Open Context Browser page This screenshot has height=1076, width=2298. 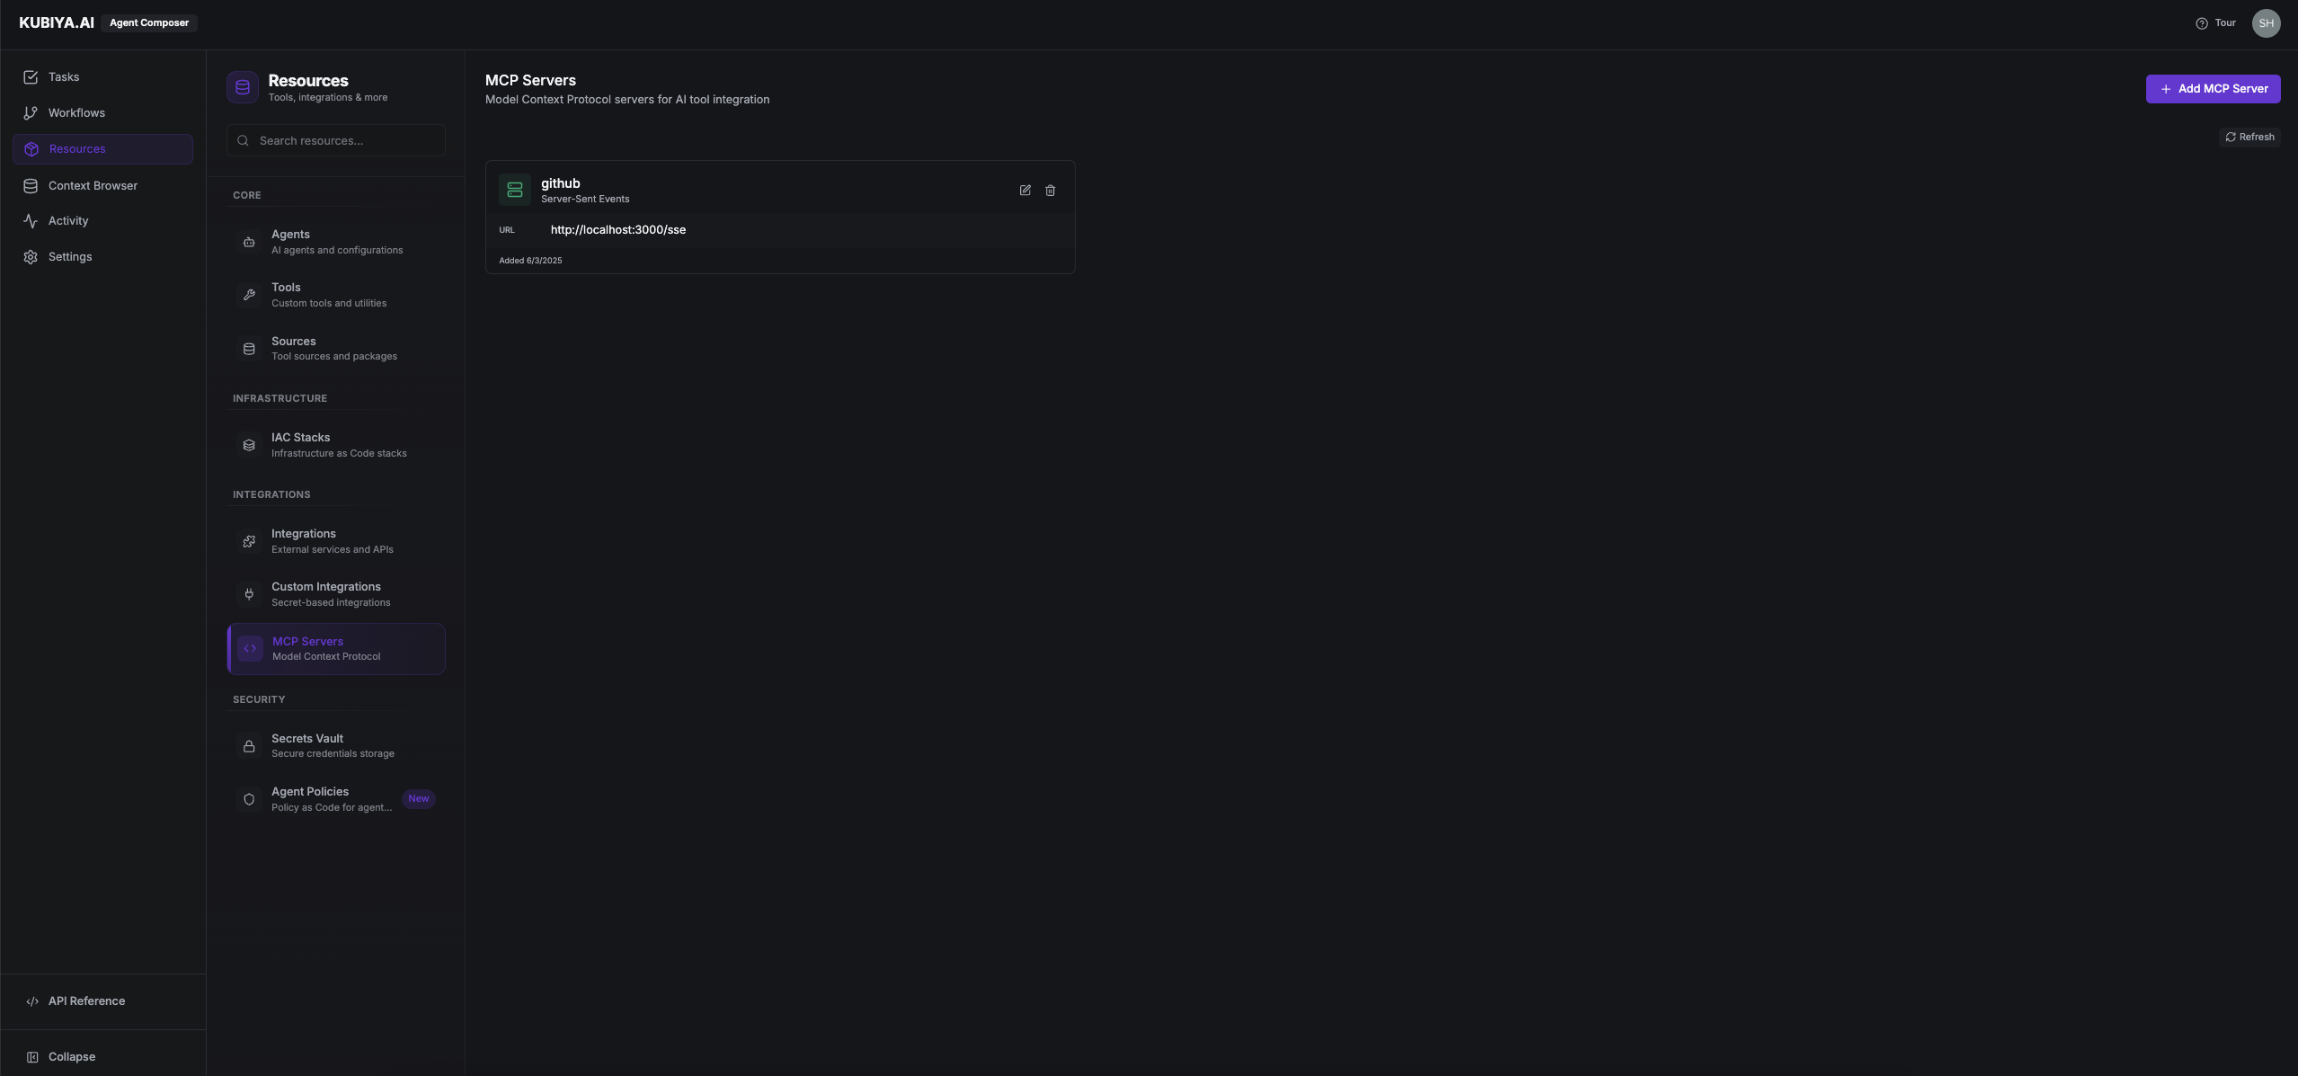coord(102,186)
